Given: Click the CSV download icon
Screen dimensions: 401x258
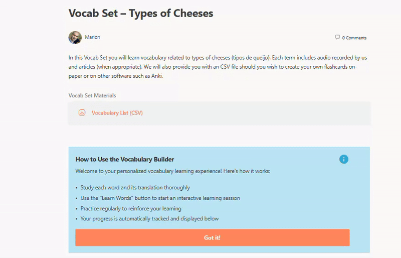Looking at the screenshot, I should coord(82,113).
